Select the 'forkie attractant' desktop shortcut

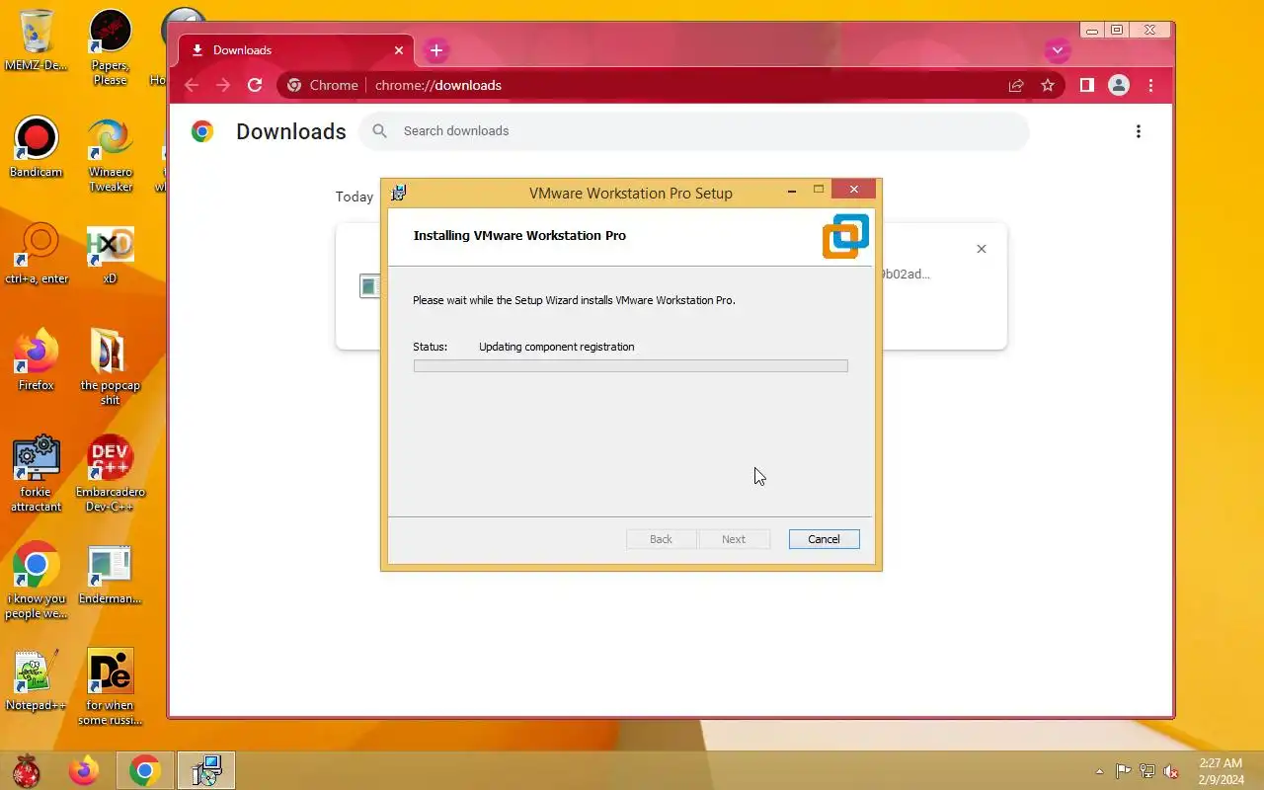pyautogui.click(x=36, y=474)
